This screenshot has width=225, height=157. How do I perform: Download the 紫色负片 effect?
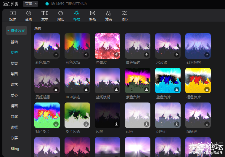[x=147, y=89]
